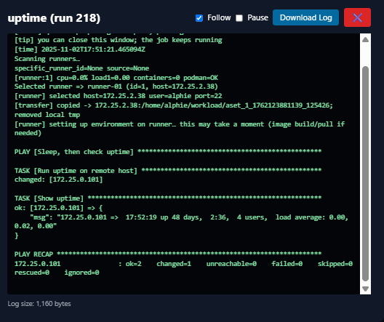Click the Pause label text
Screen dimensions: 384x322
pos(257,18)
